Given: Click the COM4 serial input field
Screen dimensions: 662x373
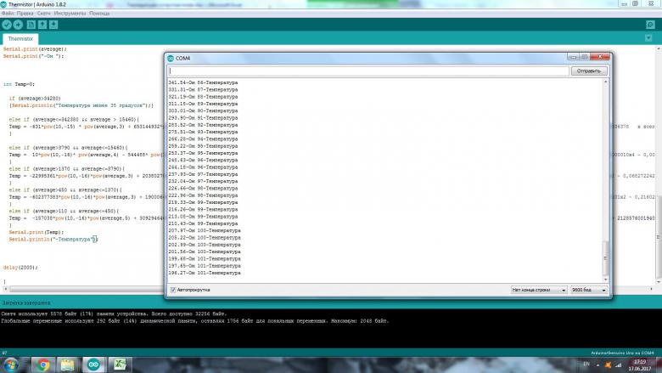Looking at the screenshot, I should pyautogui.click(x=368, y=71).
